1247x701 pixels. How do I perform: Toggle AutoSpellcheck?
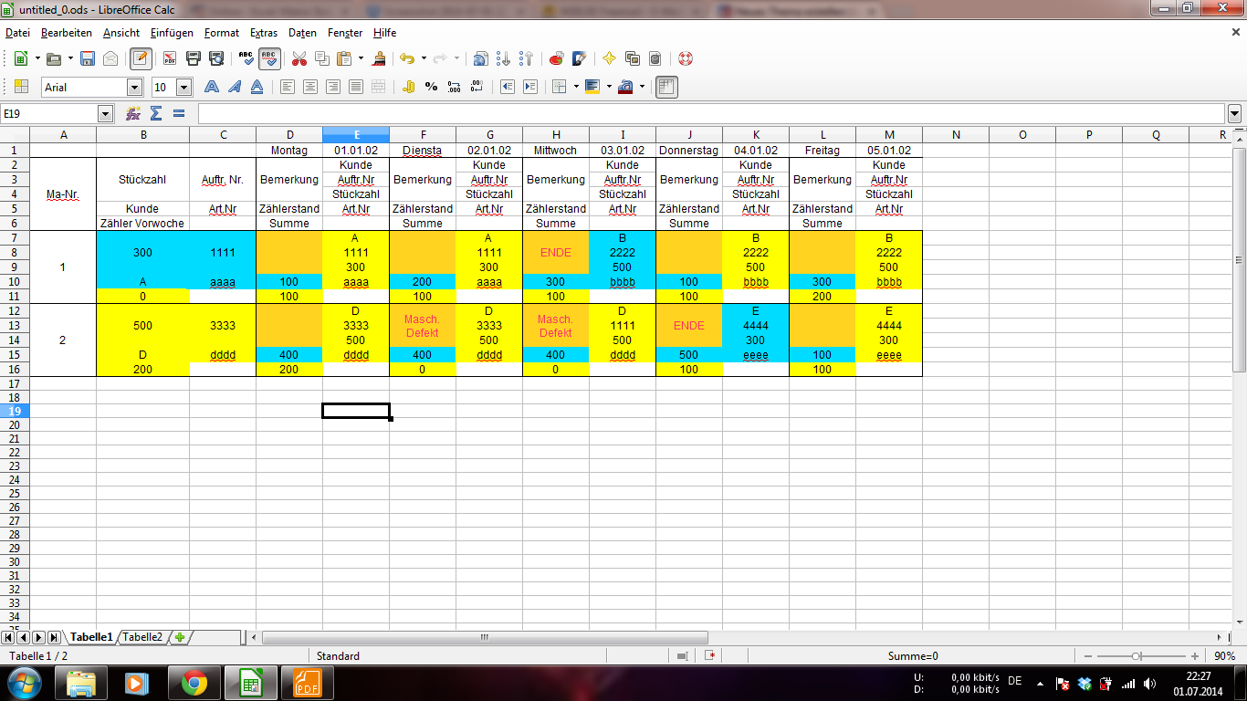click(269, 58)
